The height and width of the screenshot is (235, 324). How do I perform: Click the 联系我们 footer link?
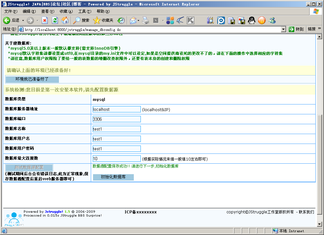pyautogui.click(x=306, y=212)
